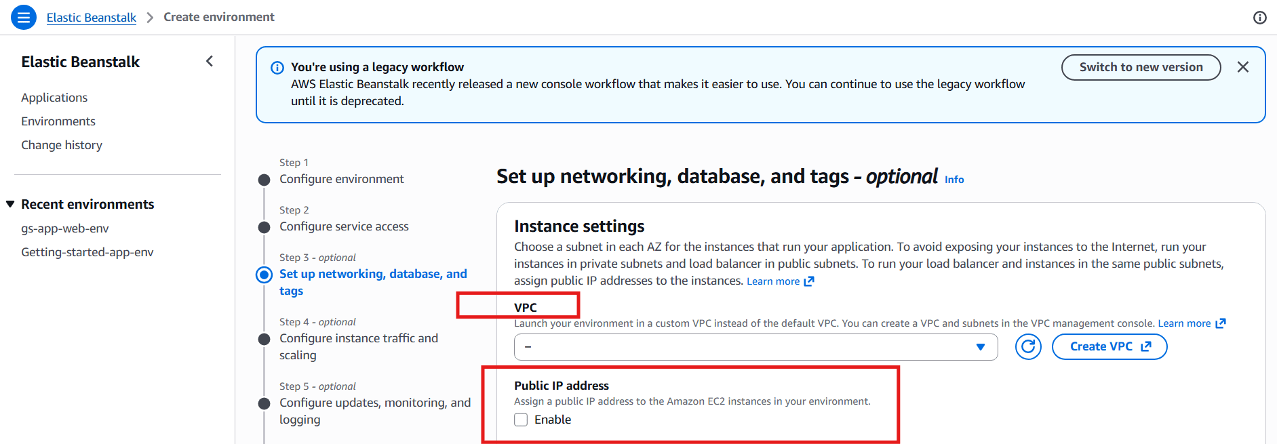Open the hamburger navigation menu
This screenshot has width=1277, height=444.
pyautogui.click(x=24, y=17)
